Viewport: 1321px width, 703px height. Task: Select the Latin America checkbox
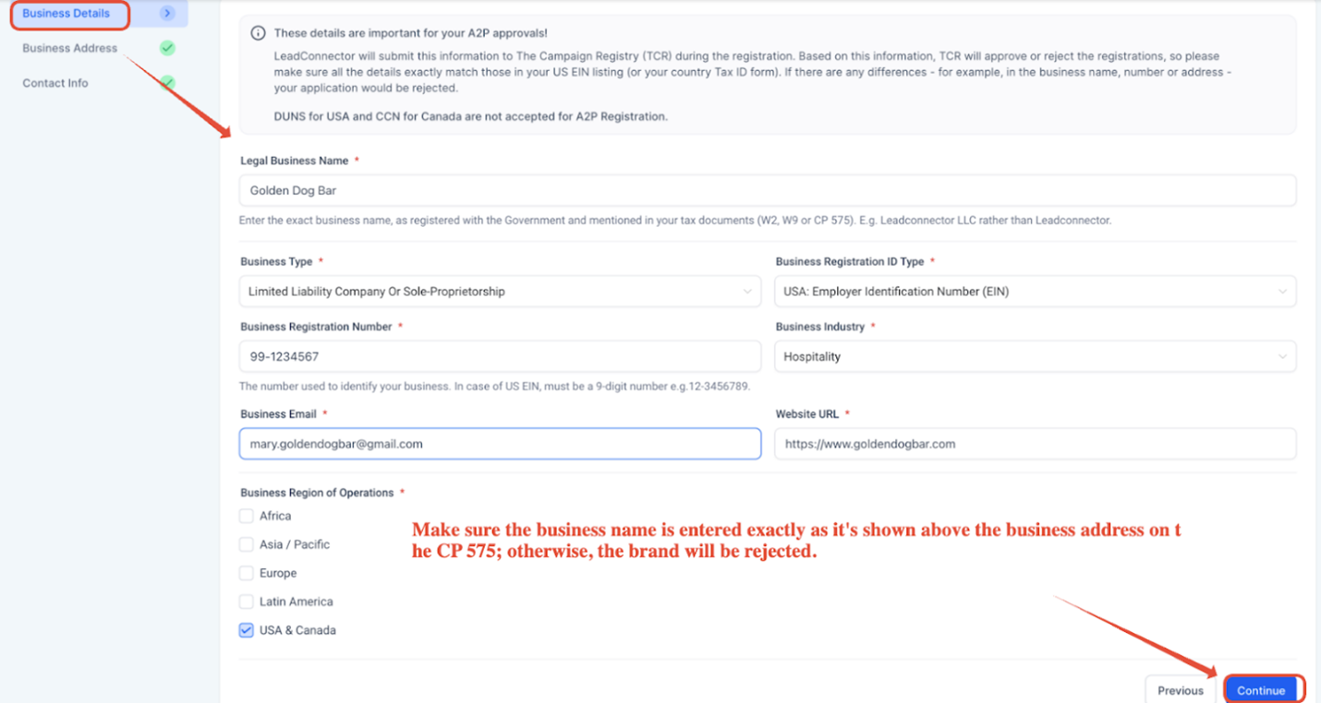pyautogui.click(x=246, y=602)
